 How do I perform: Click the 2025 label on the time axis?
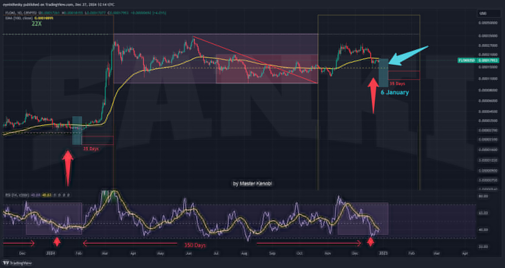(383, 253)
